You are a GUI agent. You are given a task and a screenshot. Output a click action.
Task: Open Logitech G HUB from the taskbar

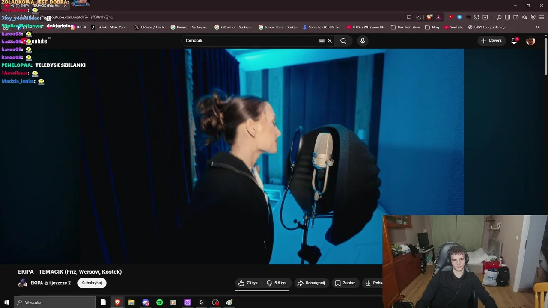coord(201,302)
